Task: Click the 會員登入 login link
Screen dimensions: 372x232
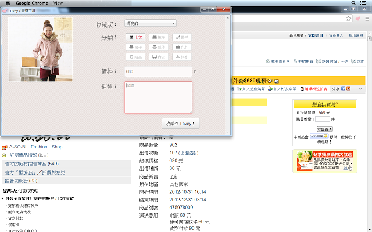Action: (336, 35)
